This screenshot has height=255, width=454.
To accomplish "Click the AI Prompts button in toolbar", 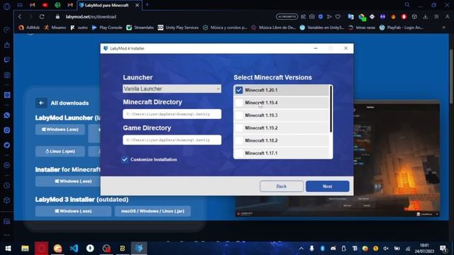I will (287, 17).
